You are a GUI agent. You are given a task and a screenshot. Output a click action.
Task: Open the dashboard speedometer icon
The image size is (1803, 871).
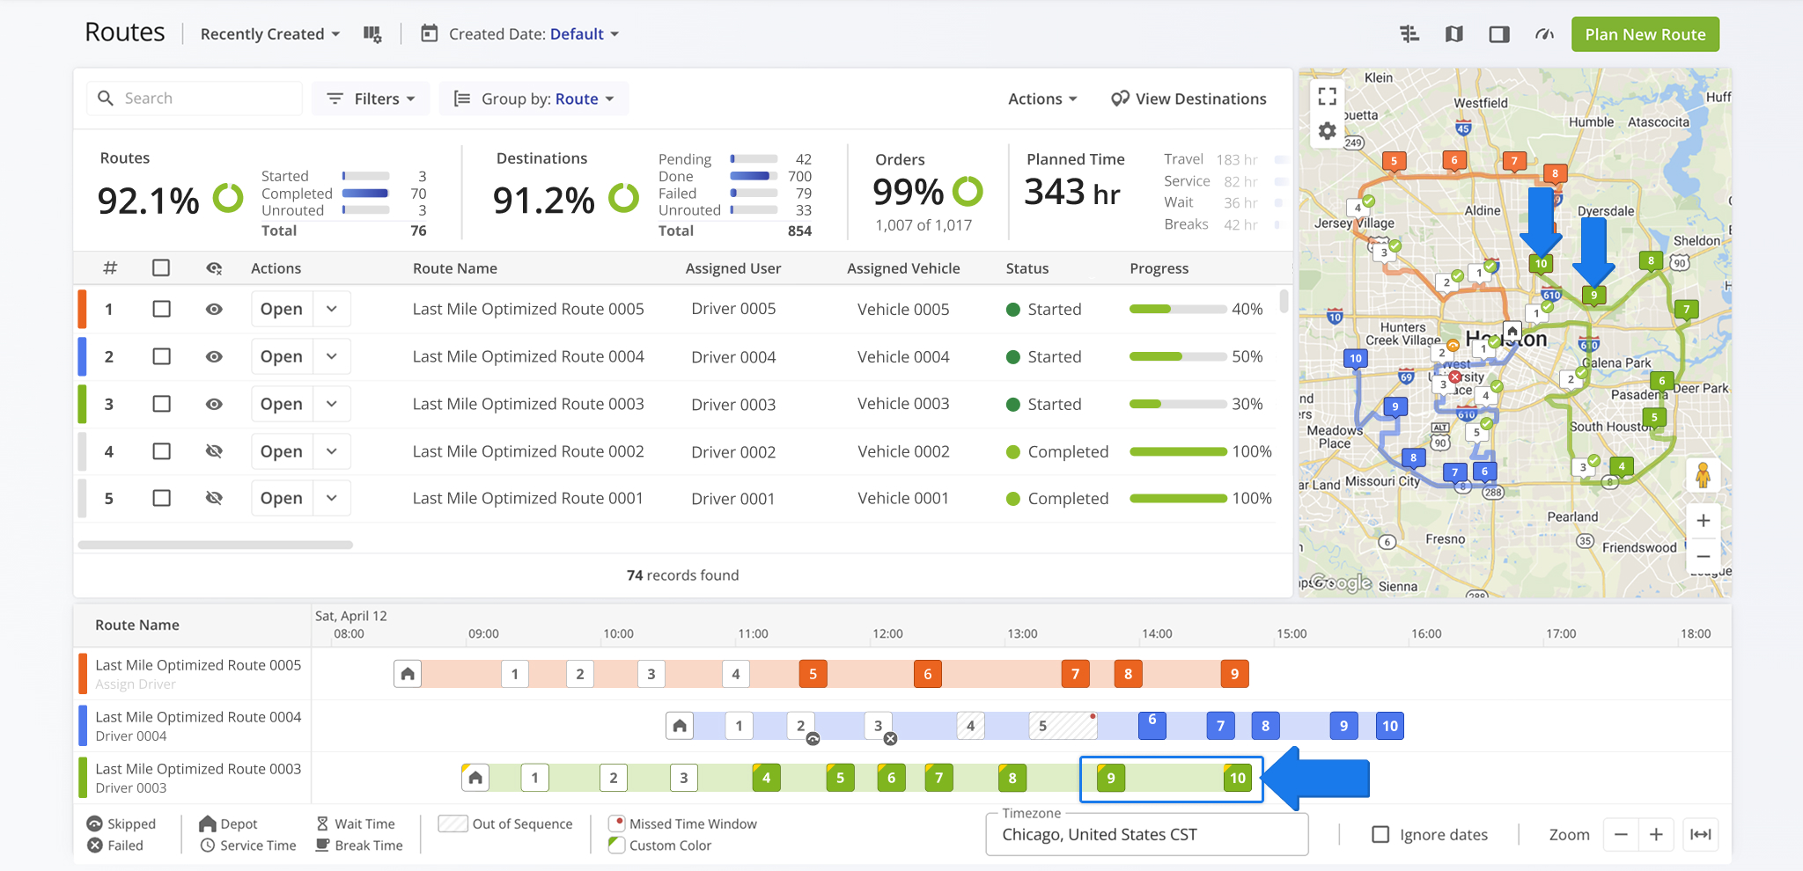(x=1544, y=33)
